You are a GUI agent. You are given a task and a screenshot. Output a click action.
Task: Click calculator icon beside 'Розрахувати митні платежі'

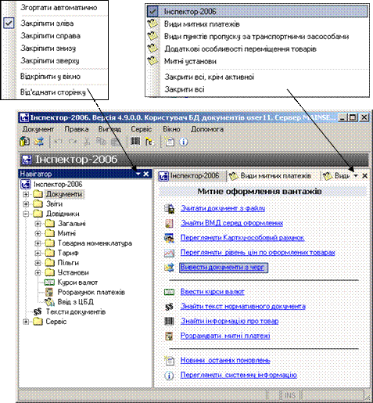point(170,336)
